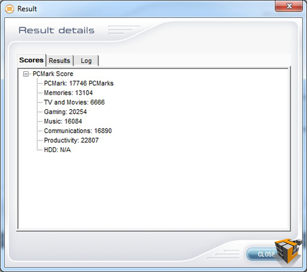Select the Gaming: 20254 row
Viewport: 307px width, 272px height.
tap(65, 112)
